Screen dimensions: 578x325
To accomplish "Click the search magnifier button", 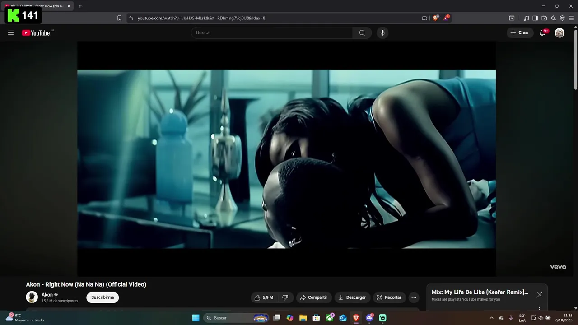I will click(362, 32).
